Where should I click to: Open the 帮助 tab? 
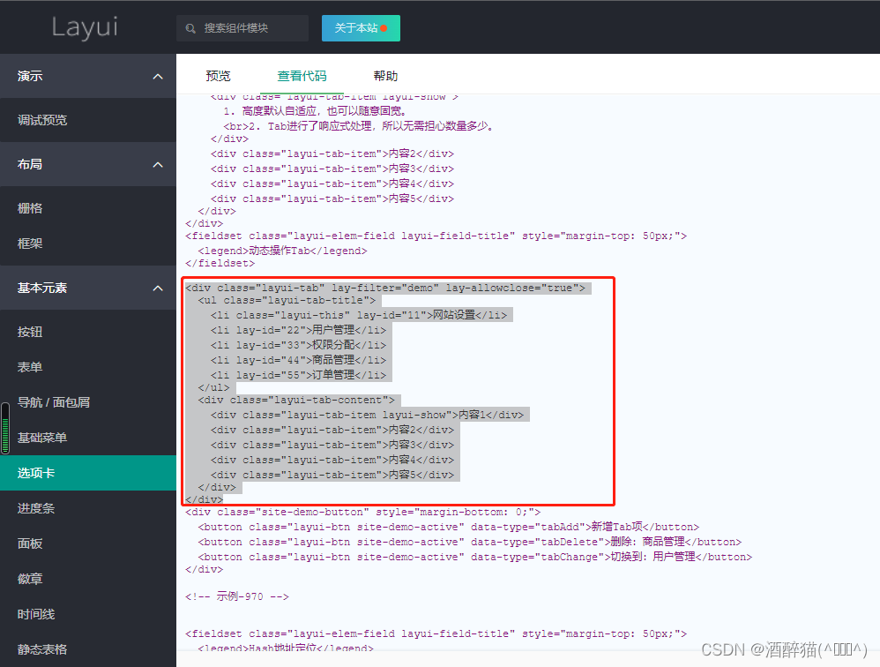tap(385, 75)
